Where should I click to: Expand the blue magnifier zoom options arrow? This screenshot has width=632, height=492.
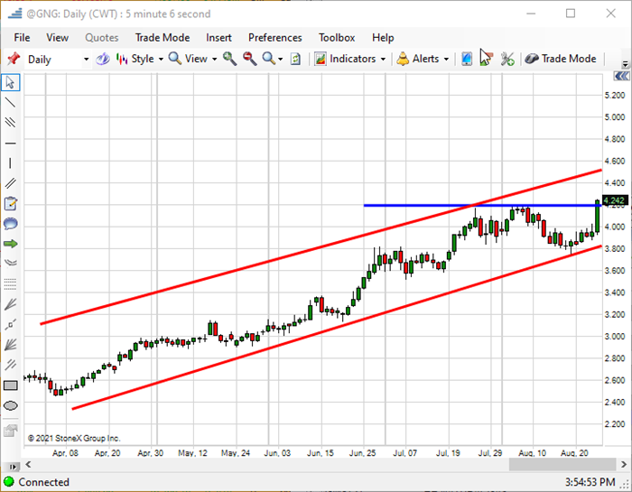tap(281, 60)
